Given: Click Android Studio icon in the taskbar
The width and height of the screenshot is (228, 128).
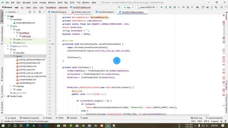Looking at the screenshot, I should [108, 126].
